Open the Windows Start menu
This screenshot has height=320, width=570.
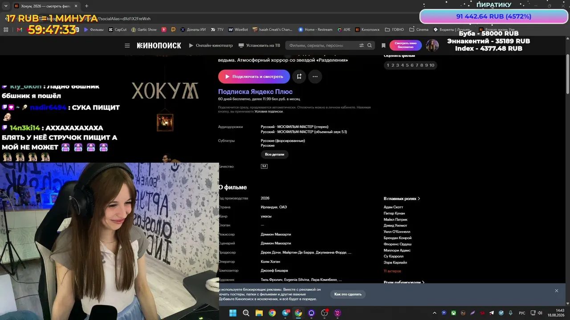point(233,313)
